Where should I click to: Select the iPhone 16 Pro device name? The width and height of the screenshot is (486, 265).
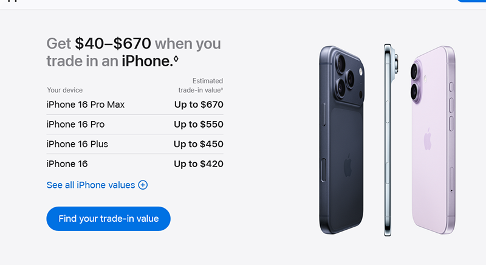coord(75,125)
